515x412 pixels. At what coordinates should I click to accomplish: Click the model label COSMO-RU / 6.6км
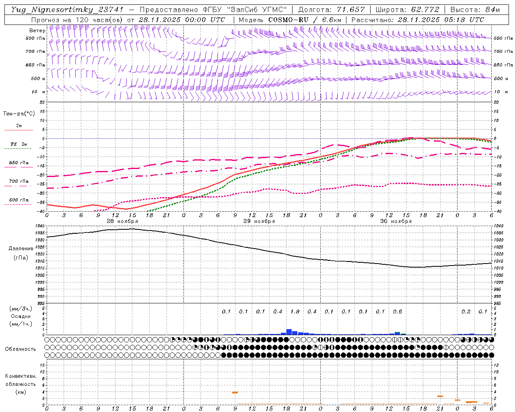[x=305, y=20]
